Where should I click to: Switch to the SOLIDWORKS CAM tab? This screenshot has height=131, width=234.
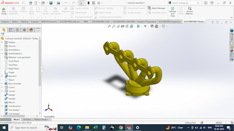pyautogui.click(x=100, y=22)
